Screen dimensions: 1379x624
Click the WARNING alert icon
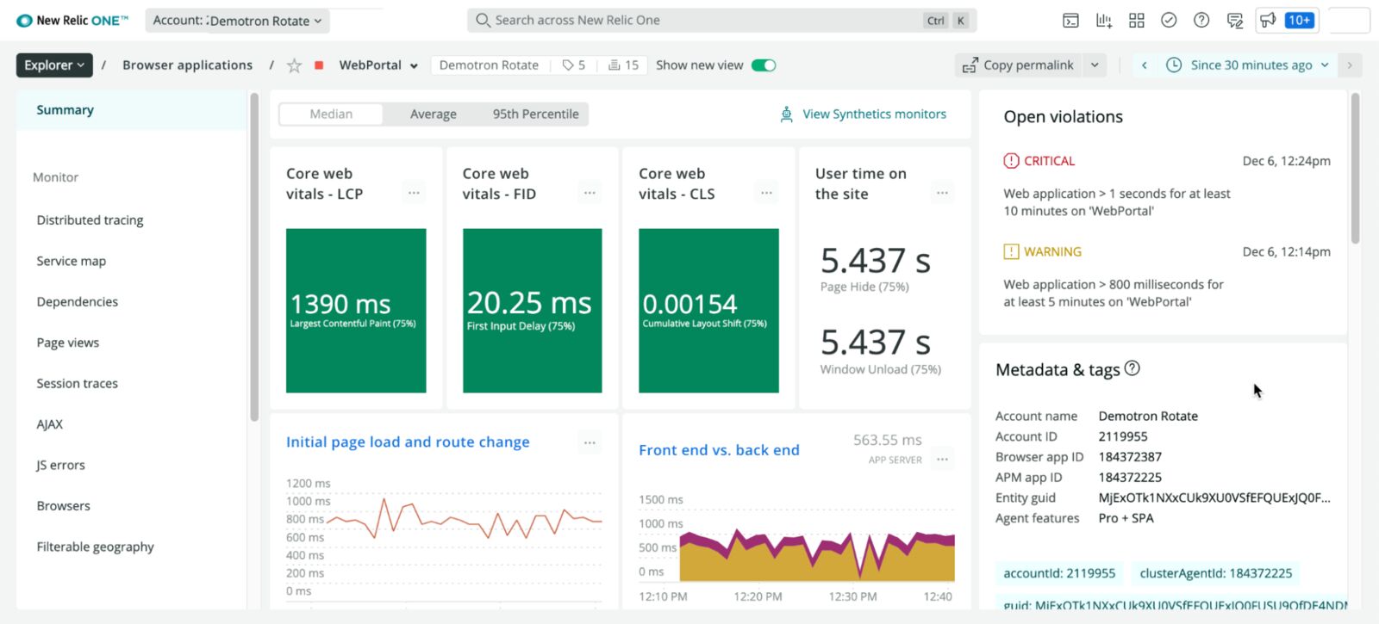coord(1011,252)
